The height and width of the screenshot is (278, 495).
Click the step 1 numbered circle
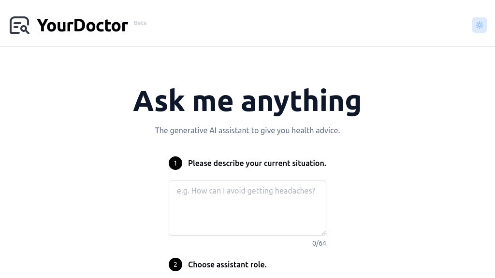pos(175,163)
